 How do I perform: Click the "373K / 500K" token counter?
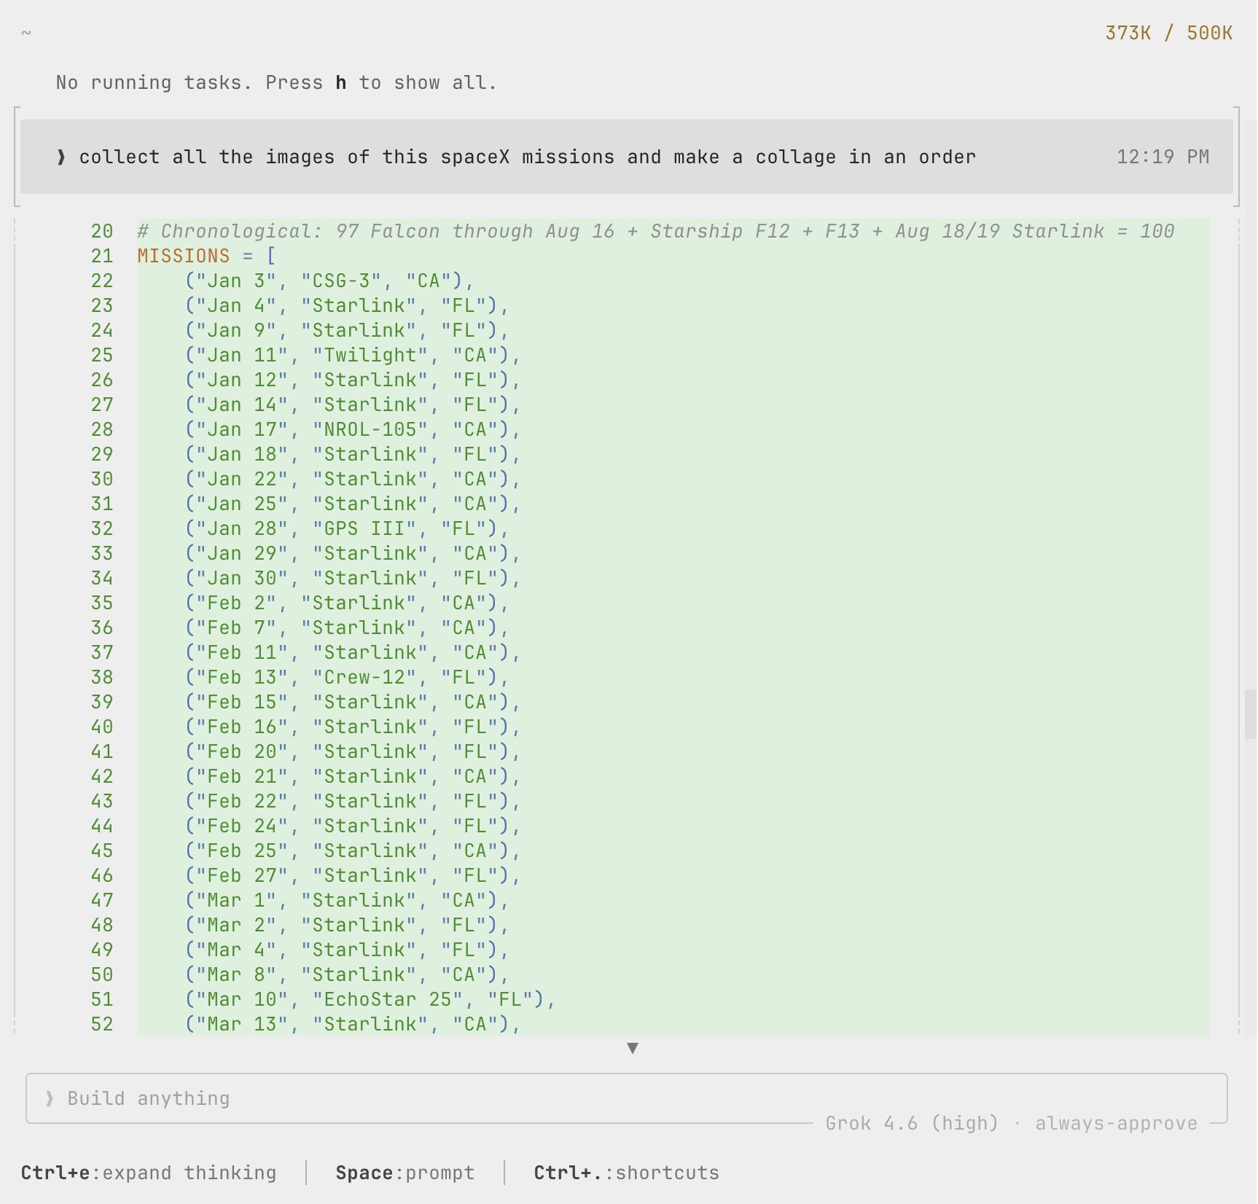click(x=1168, y=33)
